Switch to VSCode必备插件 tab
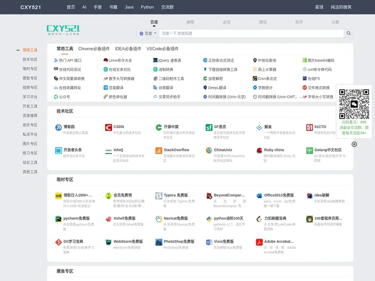375x281 pixels. click(x=162, y=49)
